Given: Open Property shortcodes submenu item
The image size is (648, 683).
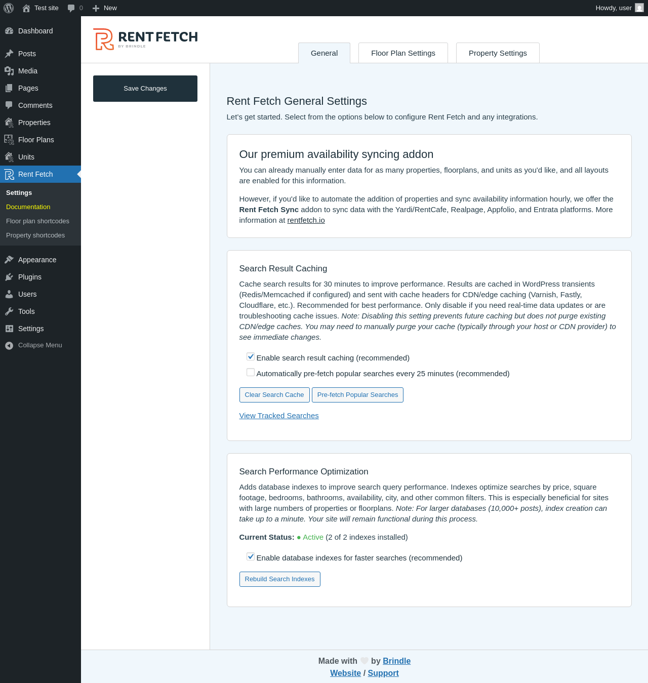Looking at the screenshot, I should click(35, 235).
